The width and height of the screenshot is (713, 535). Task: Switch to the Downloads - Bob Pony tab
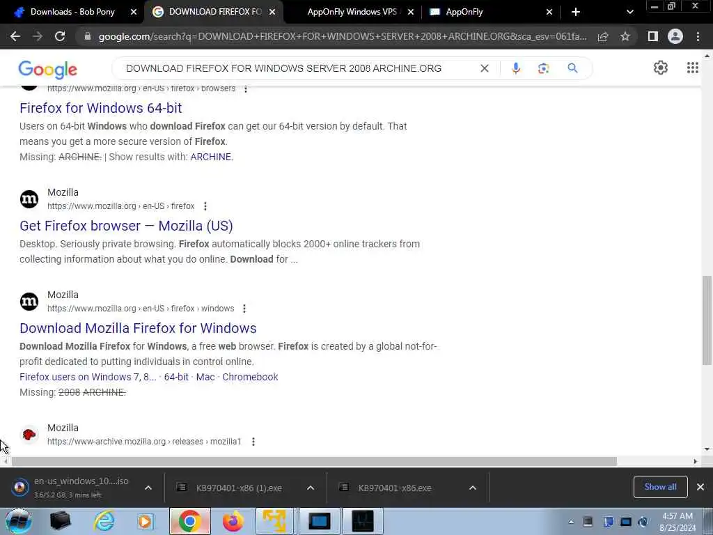[72, 12]
